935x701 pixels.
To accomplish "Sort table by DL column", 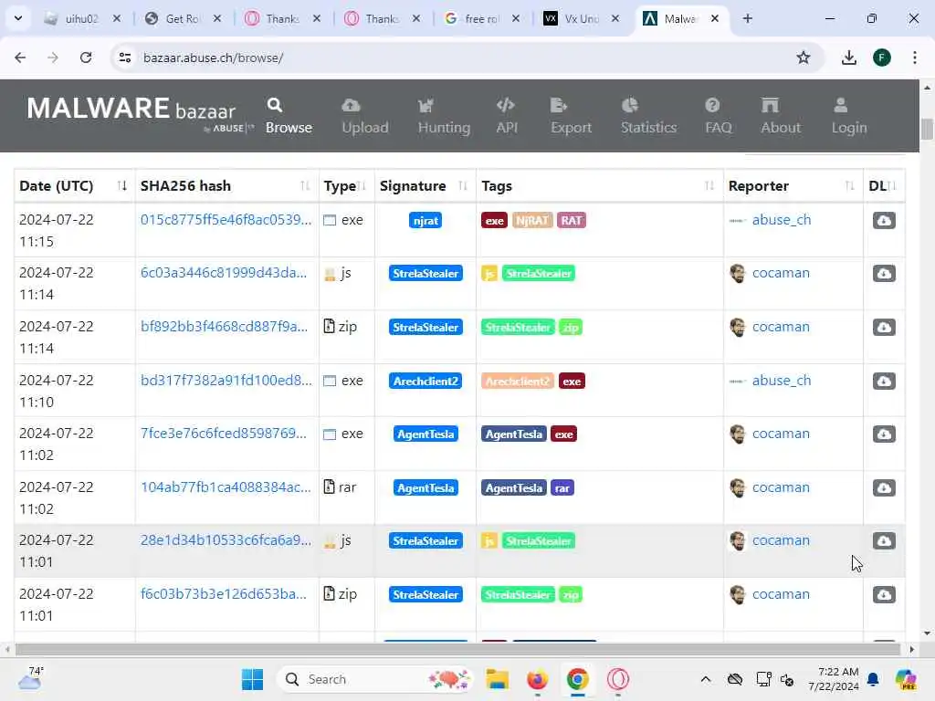I will pyautogui.click(x=884, y=186).
